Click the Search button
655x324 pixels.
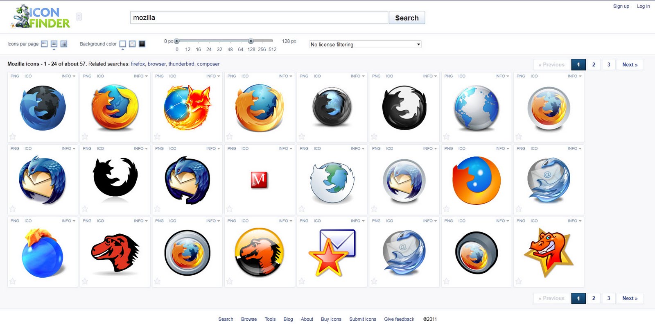(407, 18)
